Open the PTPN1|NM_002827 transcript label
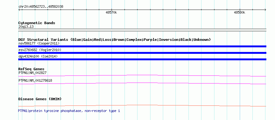Viewport: 275px width, 120px height. coord(32,73)
